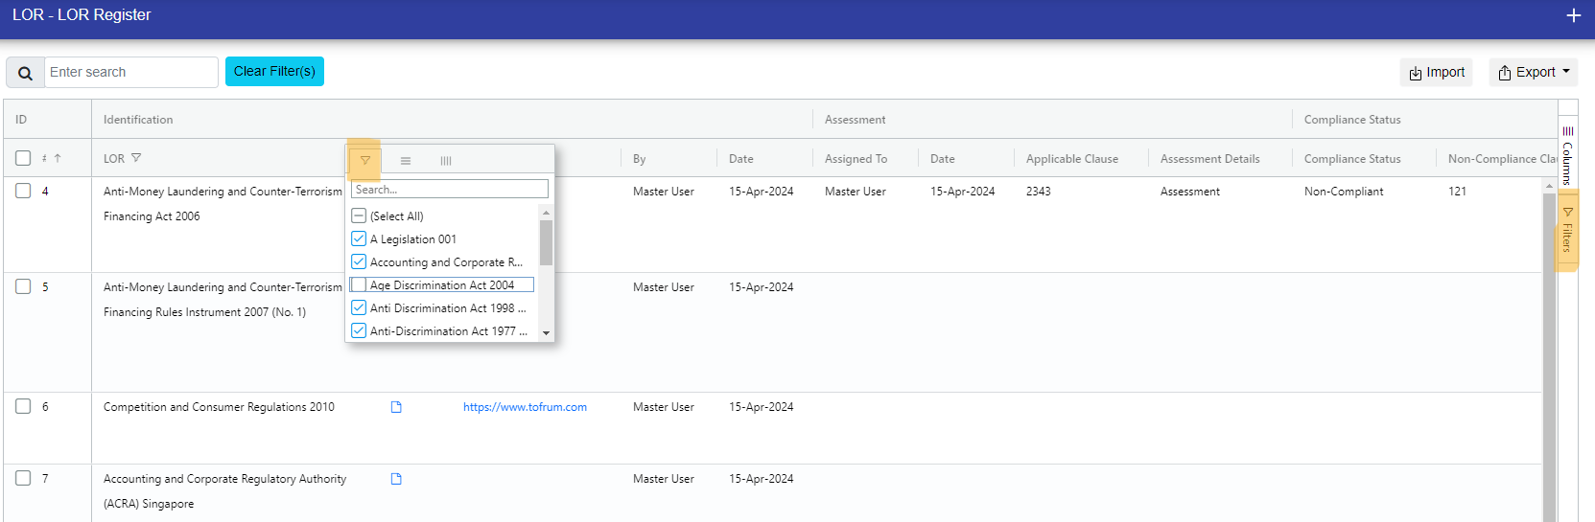Open the tofrum.com link

[525, 407]
